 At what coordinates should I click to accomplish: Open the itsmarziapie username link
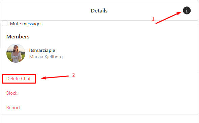click(42, 50)
